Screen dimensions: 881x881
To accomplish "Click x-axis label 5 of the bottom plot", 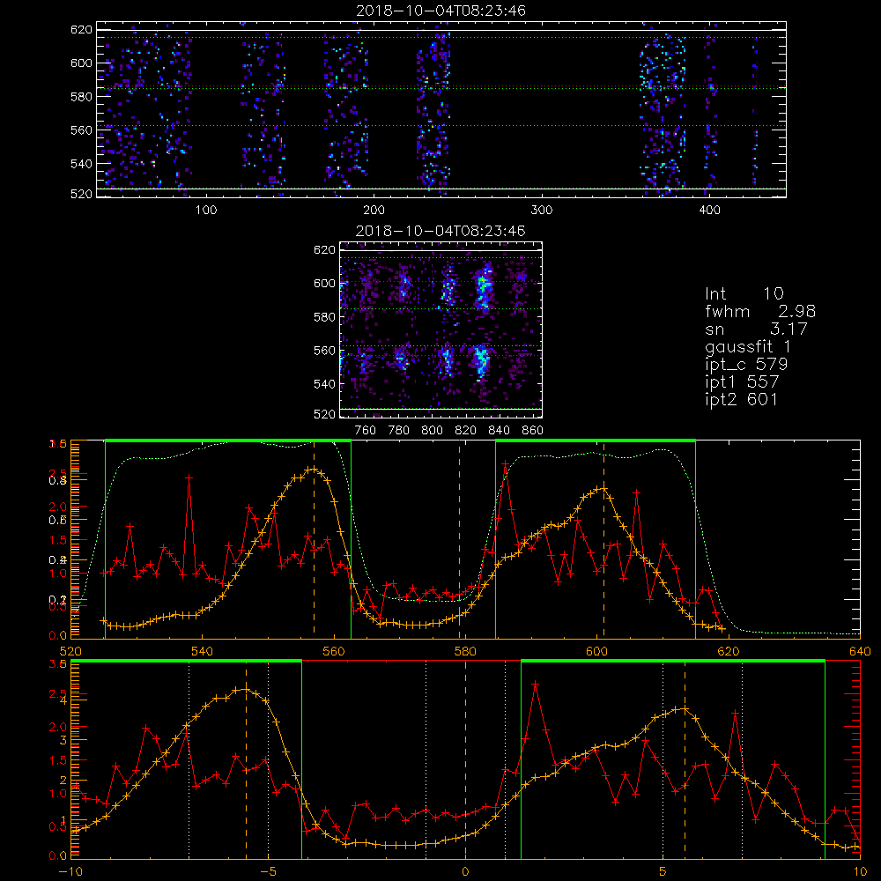I will pyautogui.click(x=663, y=871).
